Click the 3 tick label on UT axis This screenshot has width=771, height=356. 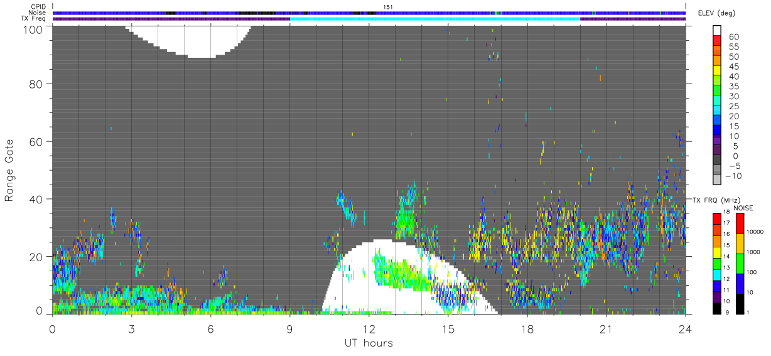coord(131,329)
